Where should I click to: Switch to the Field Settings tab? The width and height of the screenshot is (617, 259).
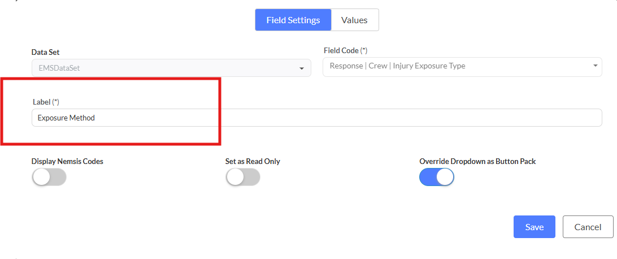(x=293, y=20)
